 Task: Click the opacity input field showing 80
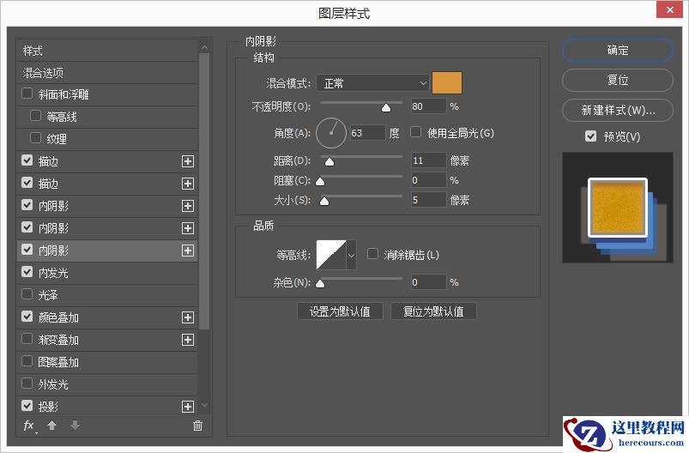pyautogui.click(x=428, y=106)
